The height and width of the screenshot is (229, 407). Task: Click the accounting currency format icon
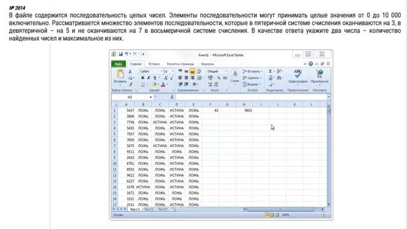pos(210,78)
